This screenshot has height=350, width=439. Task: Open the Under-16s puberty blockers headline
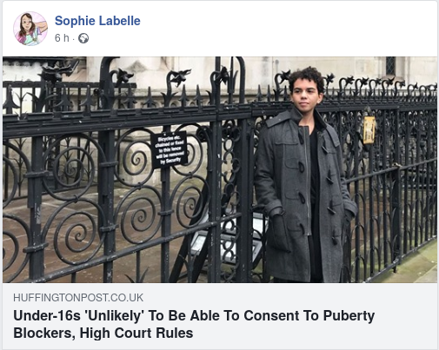194,324
